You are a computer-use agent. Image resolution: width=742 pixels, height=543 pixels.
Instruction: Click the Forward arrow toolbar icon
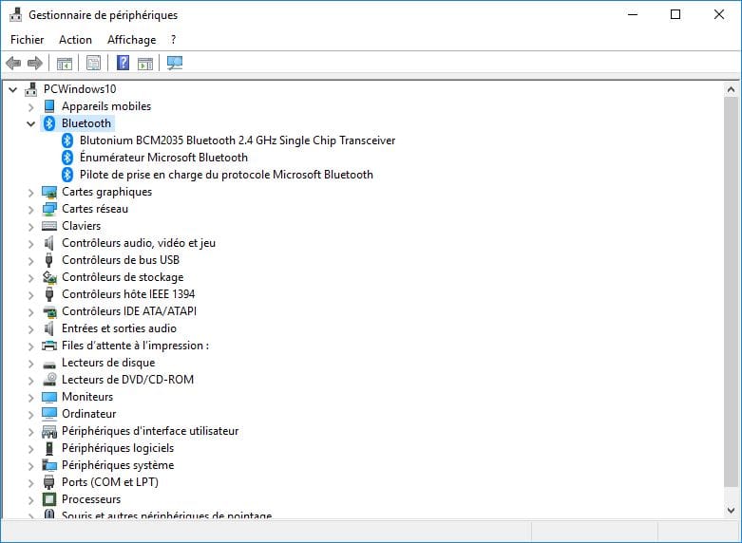tap(35, 63)
